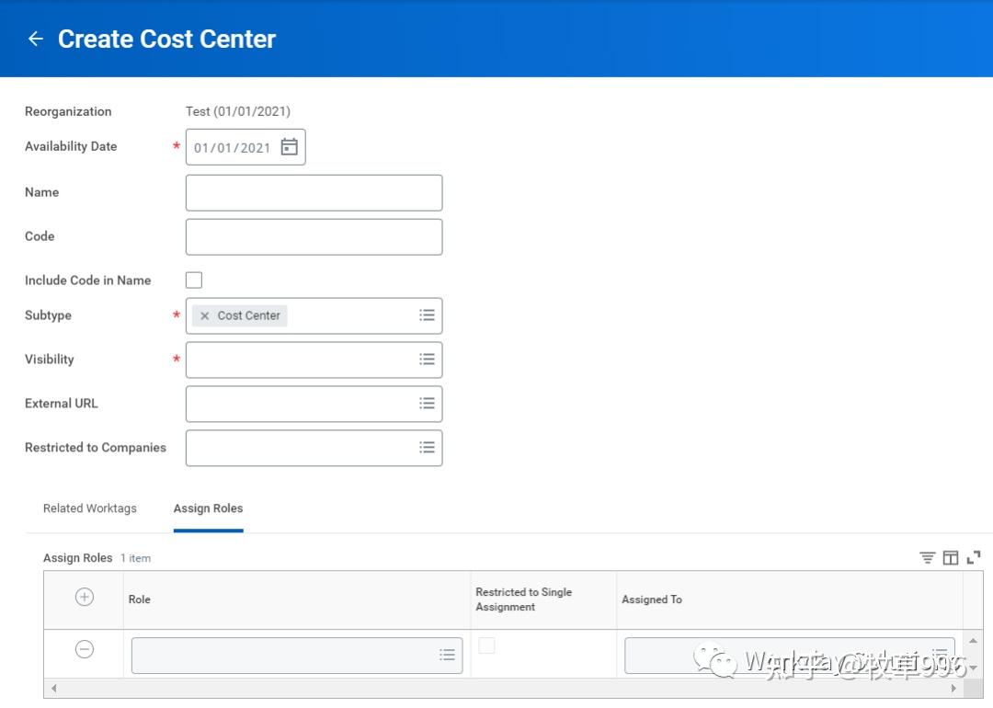Enable Restricted to Single Assignment
993x708 pixels.
pos(486,646)
